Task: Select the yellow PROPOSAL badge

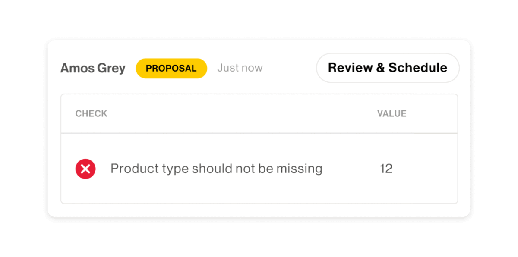Action: (x=171, y=68)
